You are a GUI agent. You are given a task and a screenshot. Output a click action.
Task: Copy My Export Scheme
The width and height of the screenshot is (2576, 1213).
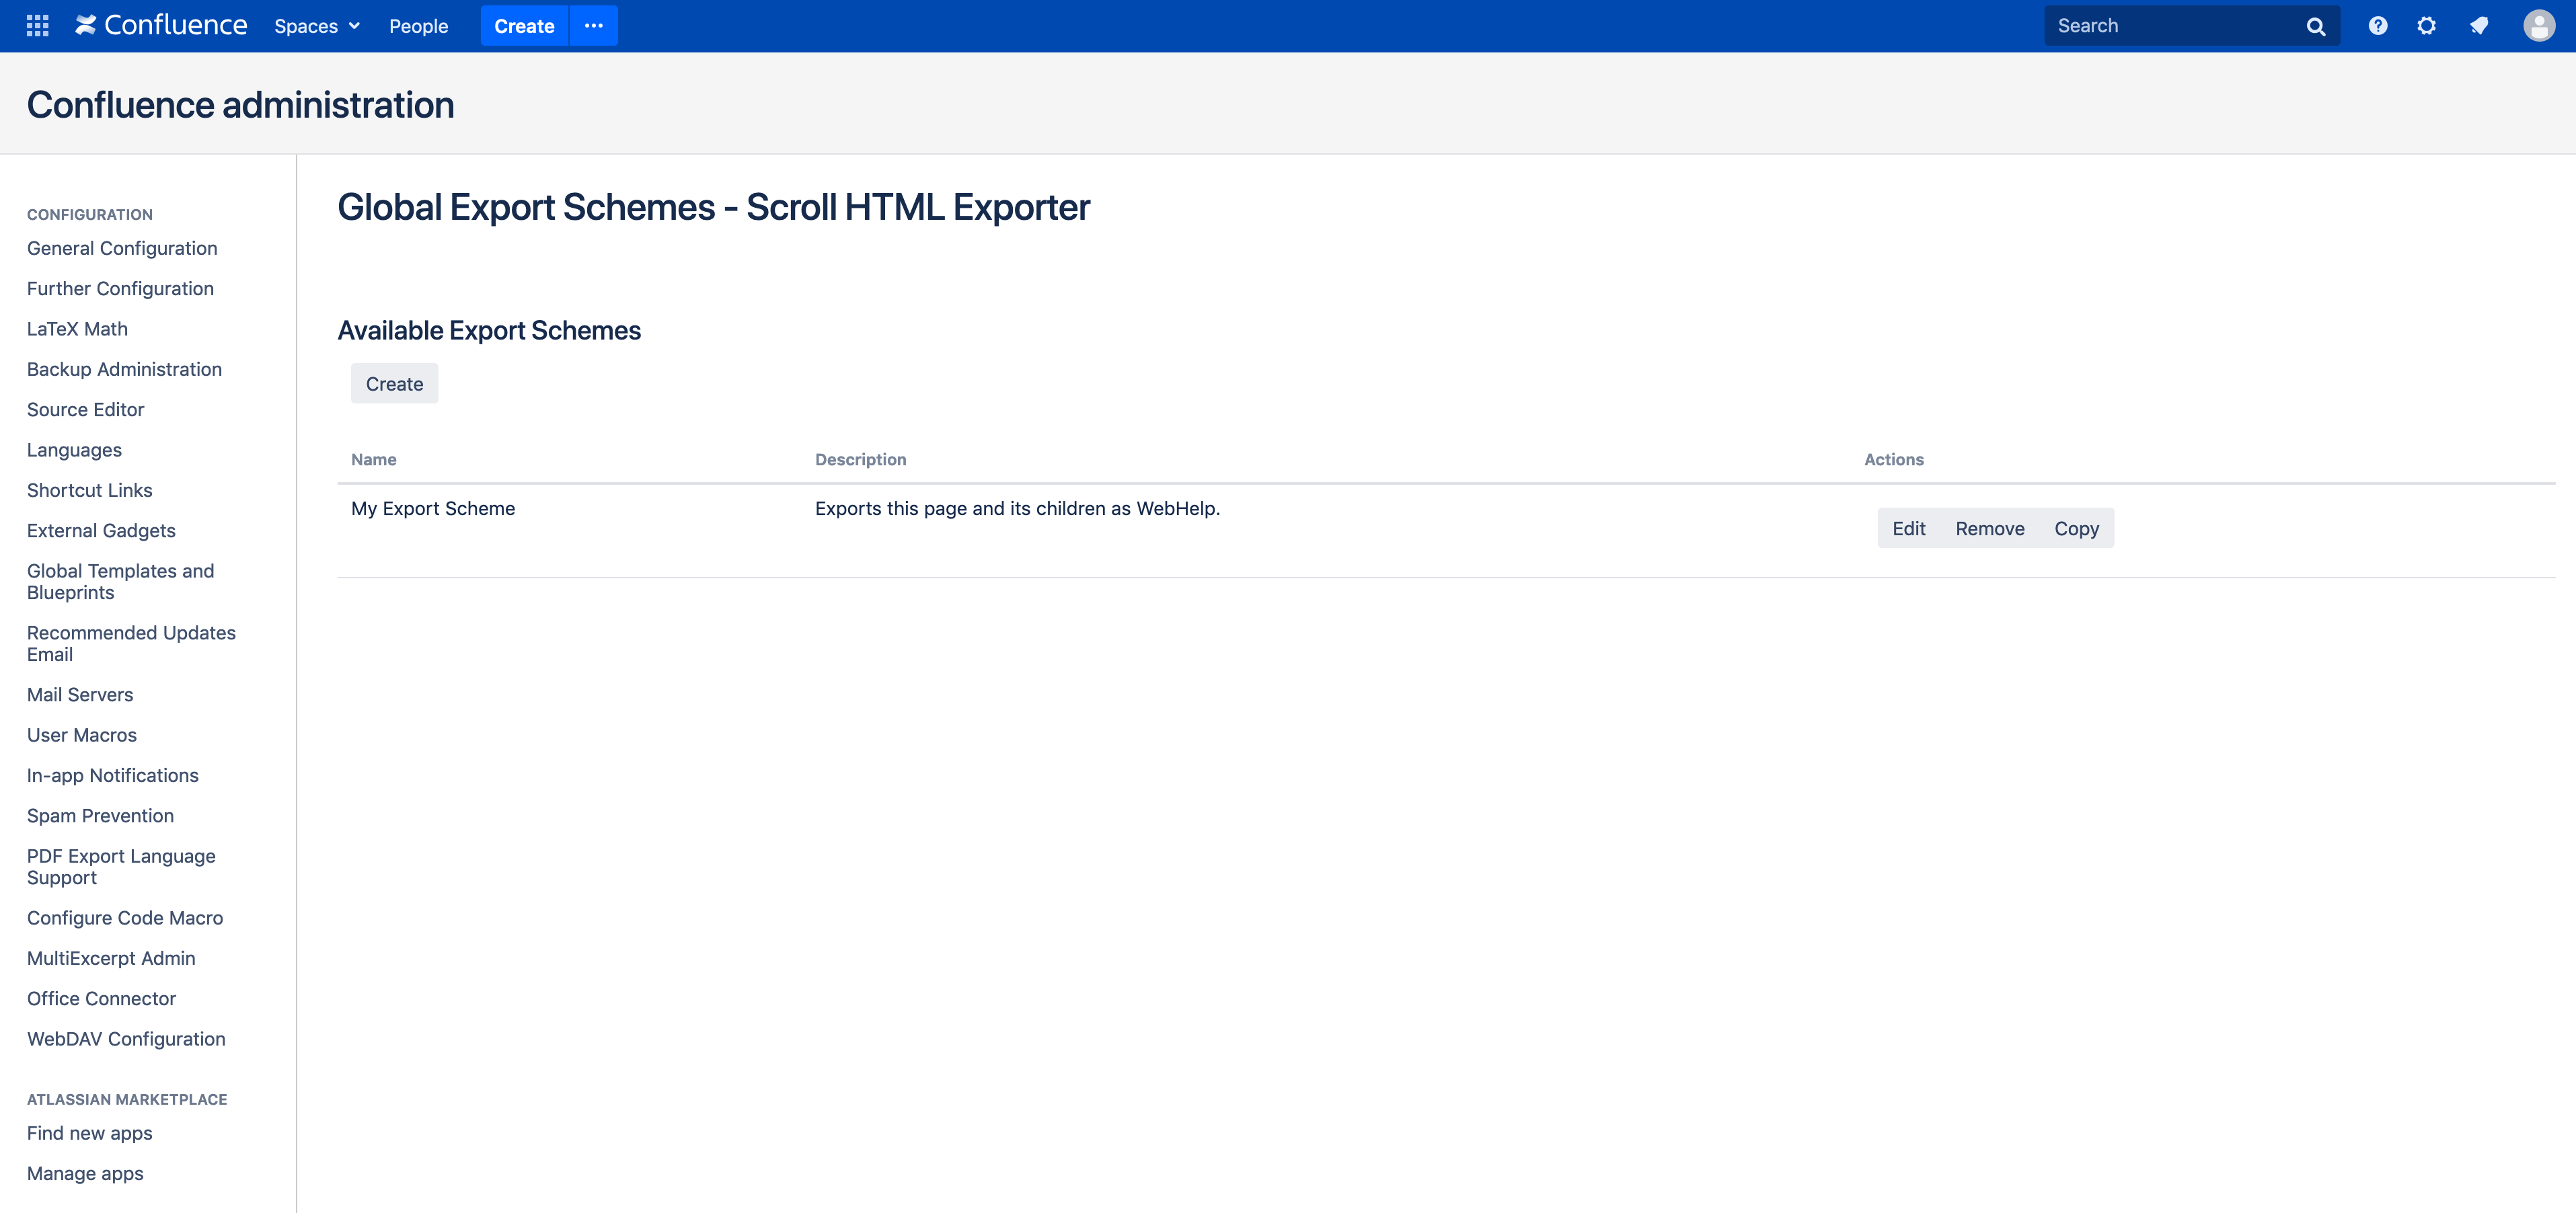(x=2076, y=529)
